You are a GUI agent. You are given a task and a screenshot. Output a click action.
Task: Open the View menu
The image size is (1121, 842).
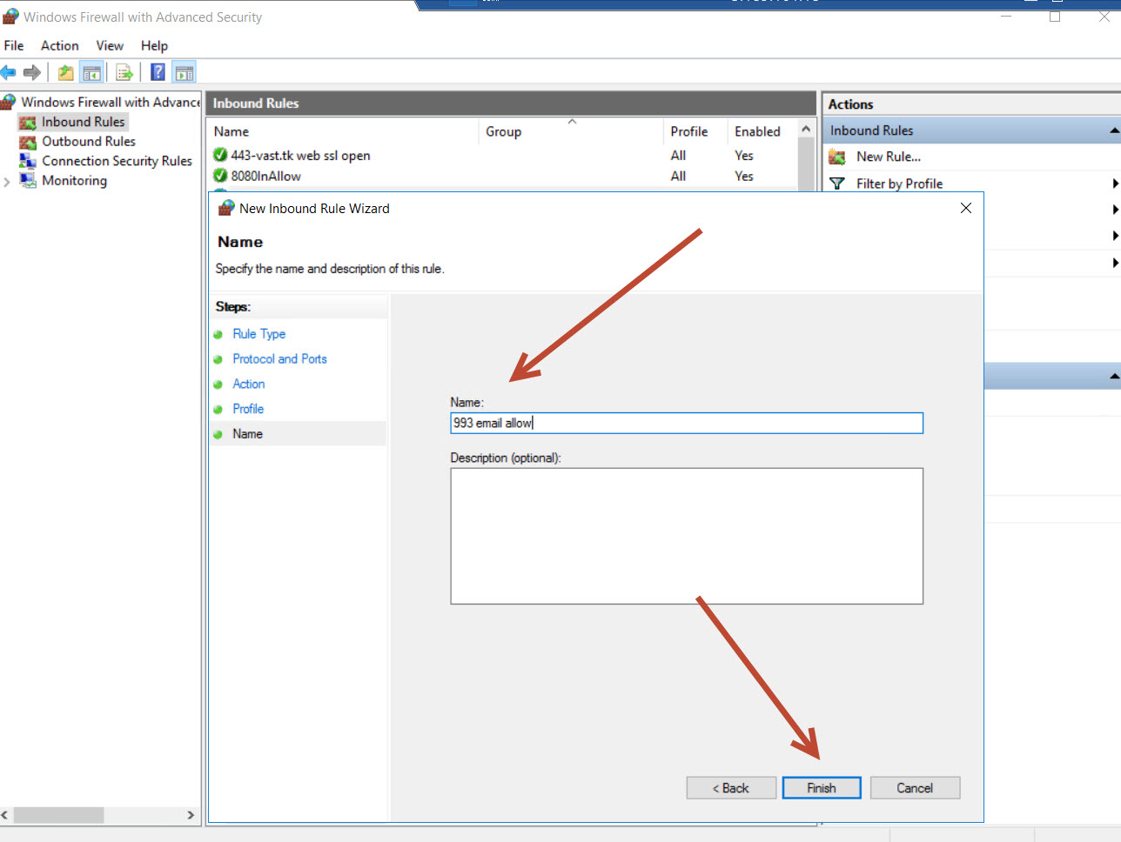[110, 46]
